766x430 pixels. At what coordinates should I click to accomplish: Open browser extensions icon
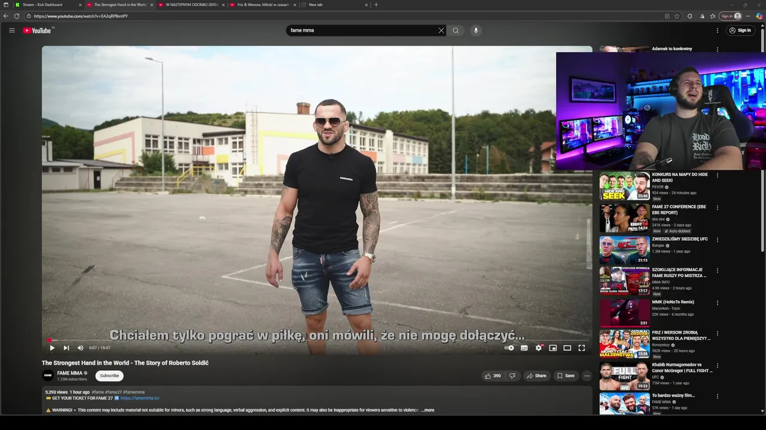[690, 16]
